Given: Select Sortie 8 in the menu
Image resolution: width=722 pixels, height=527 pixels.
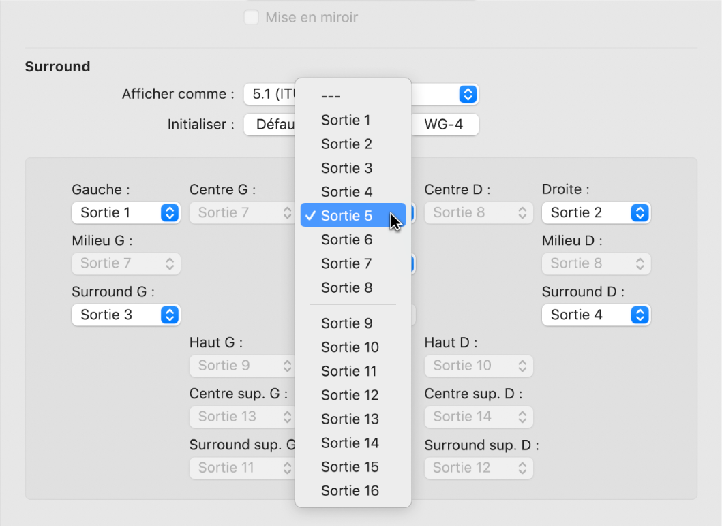Looking at the screenshot, I should pos(346,288).
